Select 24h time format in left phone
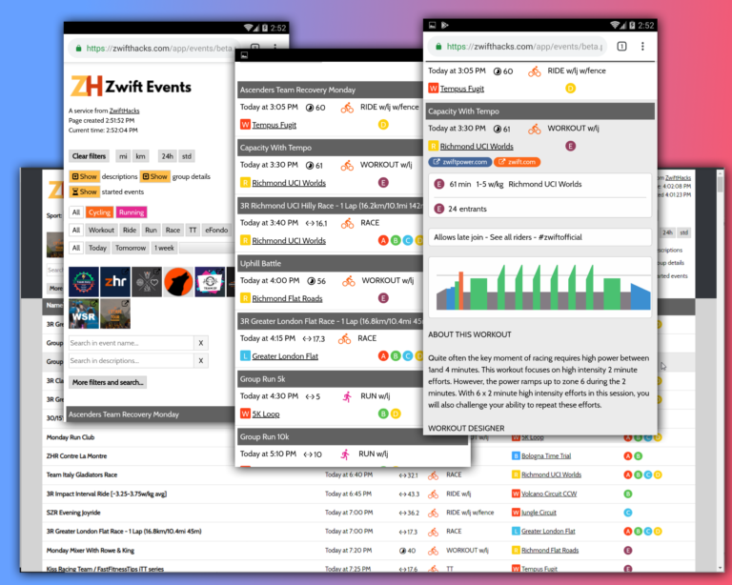Viewport: 732px width, 585px height. 168,156
